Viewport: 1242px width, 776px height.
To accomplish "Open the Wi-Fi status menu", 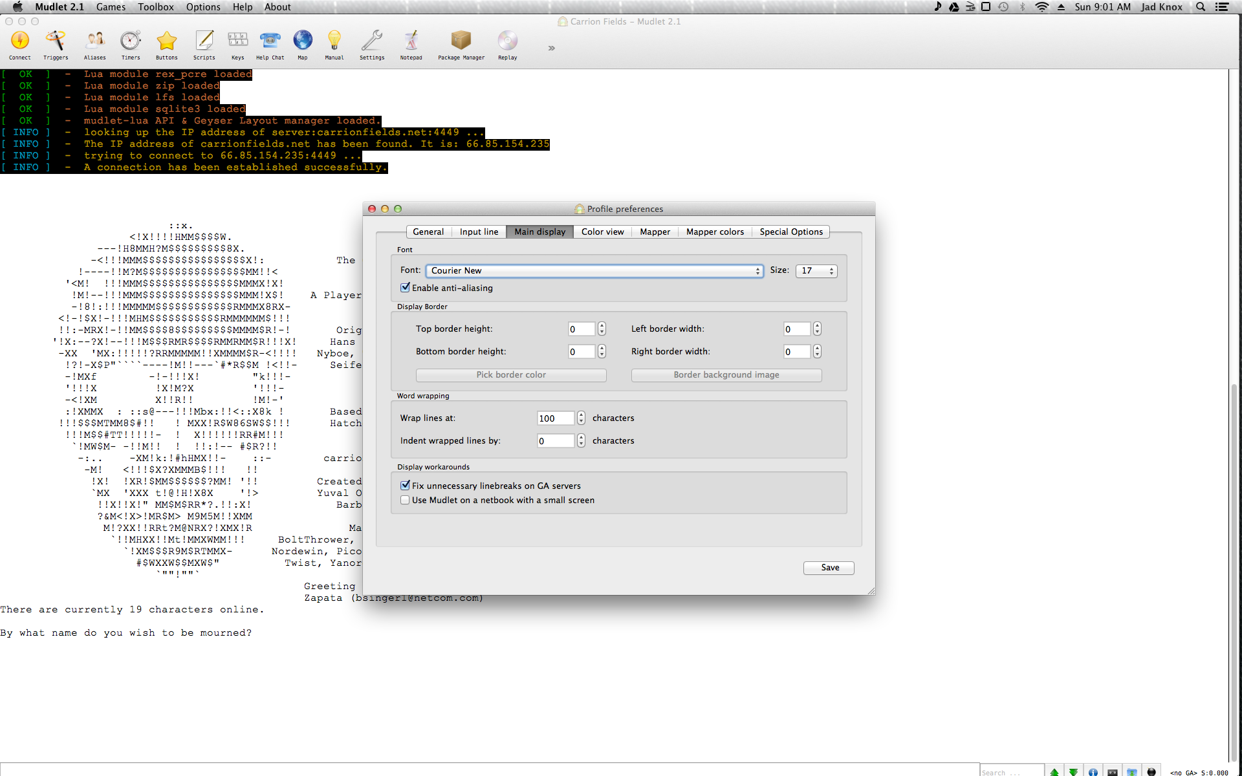I will click(x=1041, y=7).
